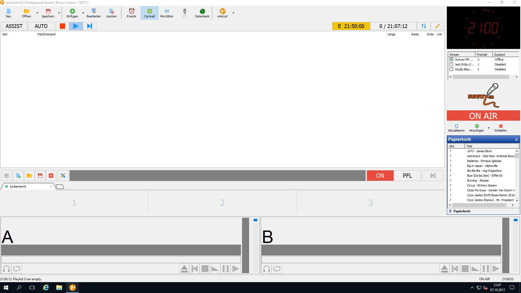Click the Bearbeiten edit icon
Image resolution: width=521 pixels, height=293 pixels.
94,13
